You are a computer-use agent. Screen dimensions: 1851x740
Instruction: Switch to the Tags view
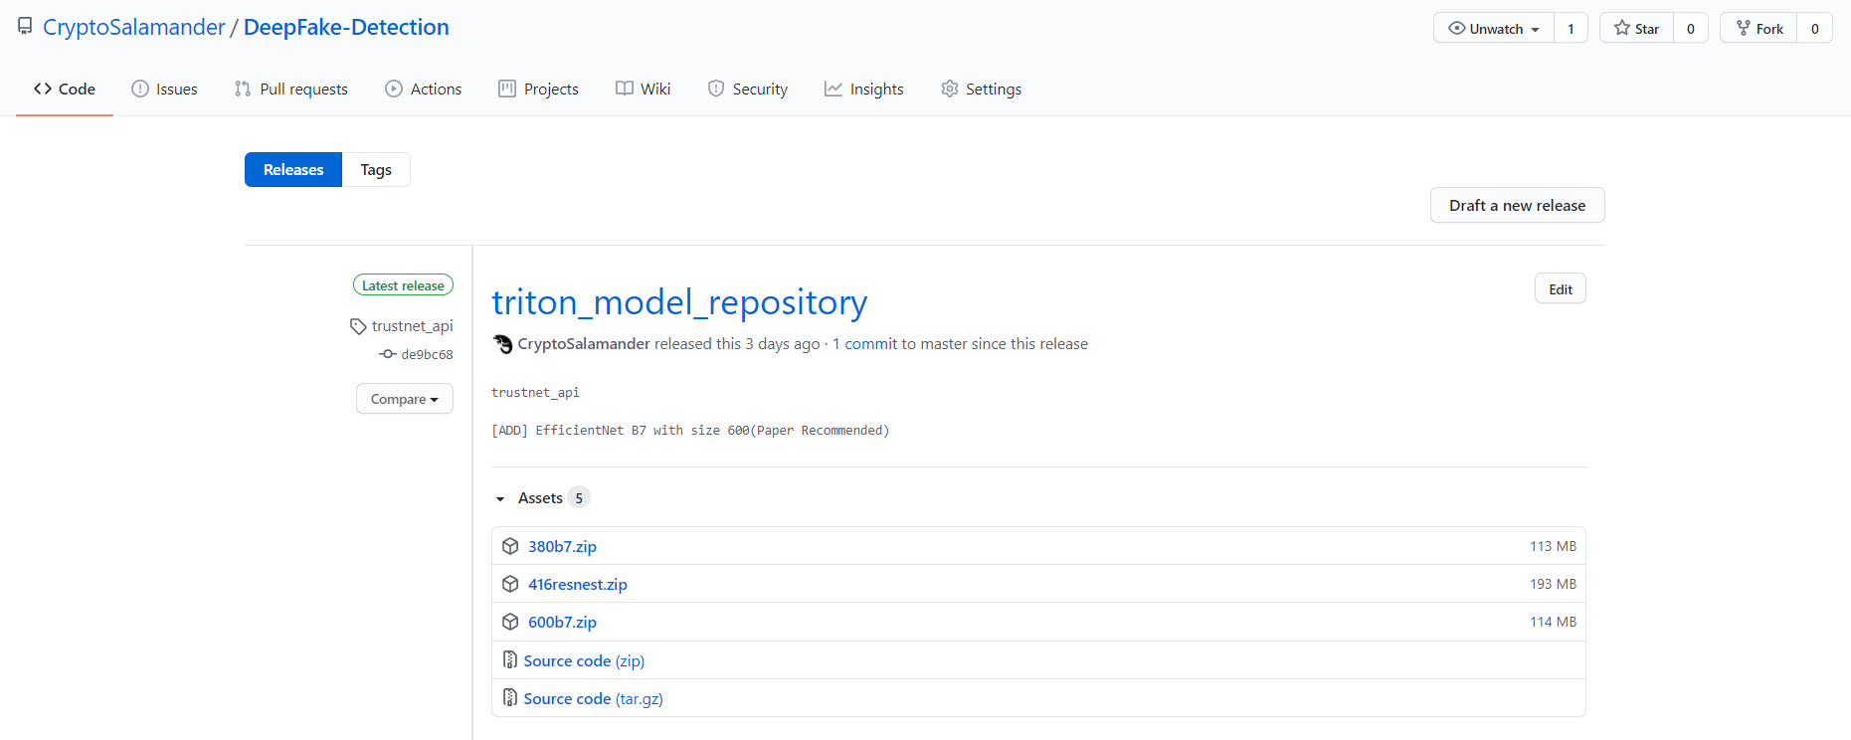[376, 169]
